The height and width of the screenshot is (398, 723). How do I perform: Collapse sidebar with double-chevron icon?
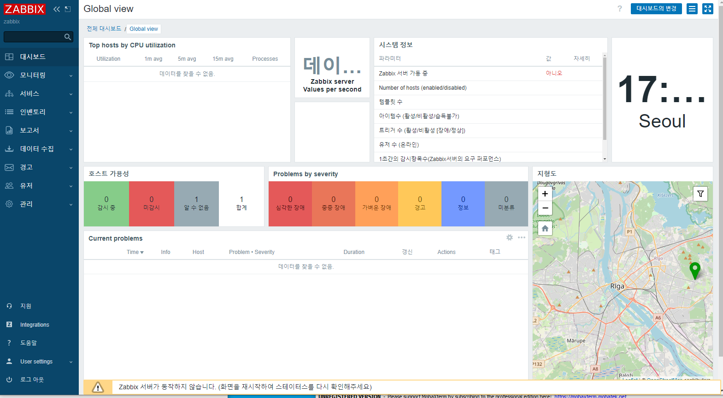point(57,9)
